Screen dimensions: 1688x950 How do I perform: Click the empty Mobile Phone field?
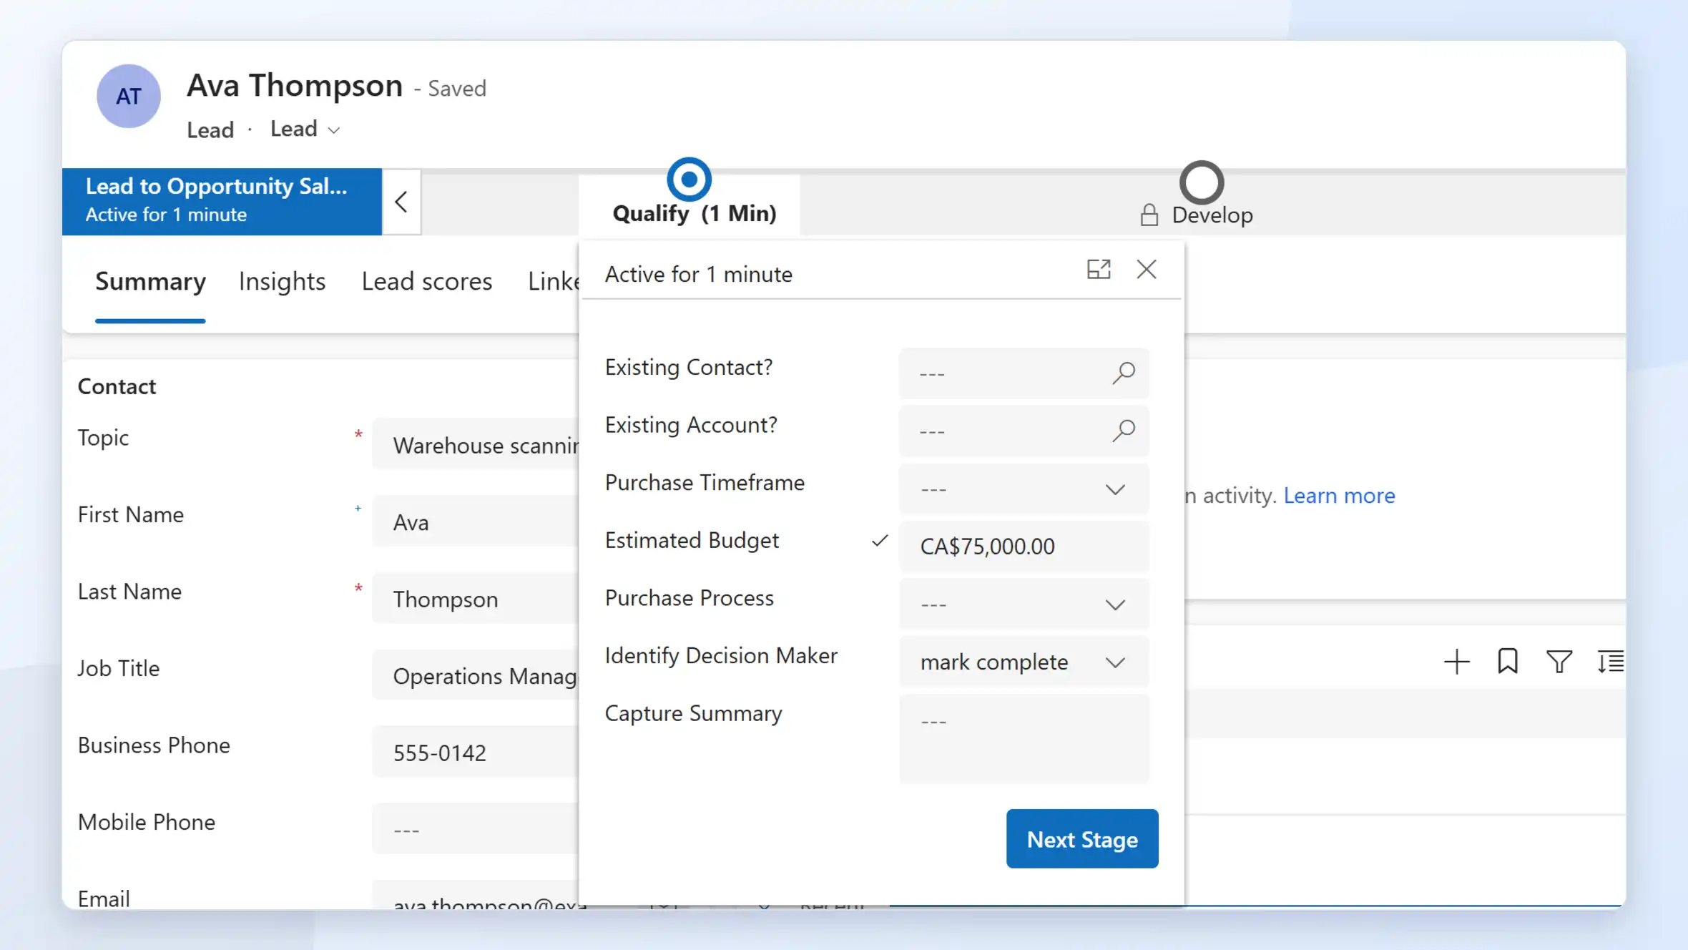[475, 829]
